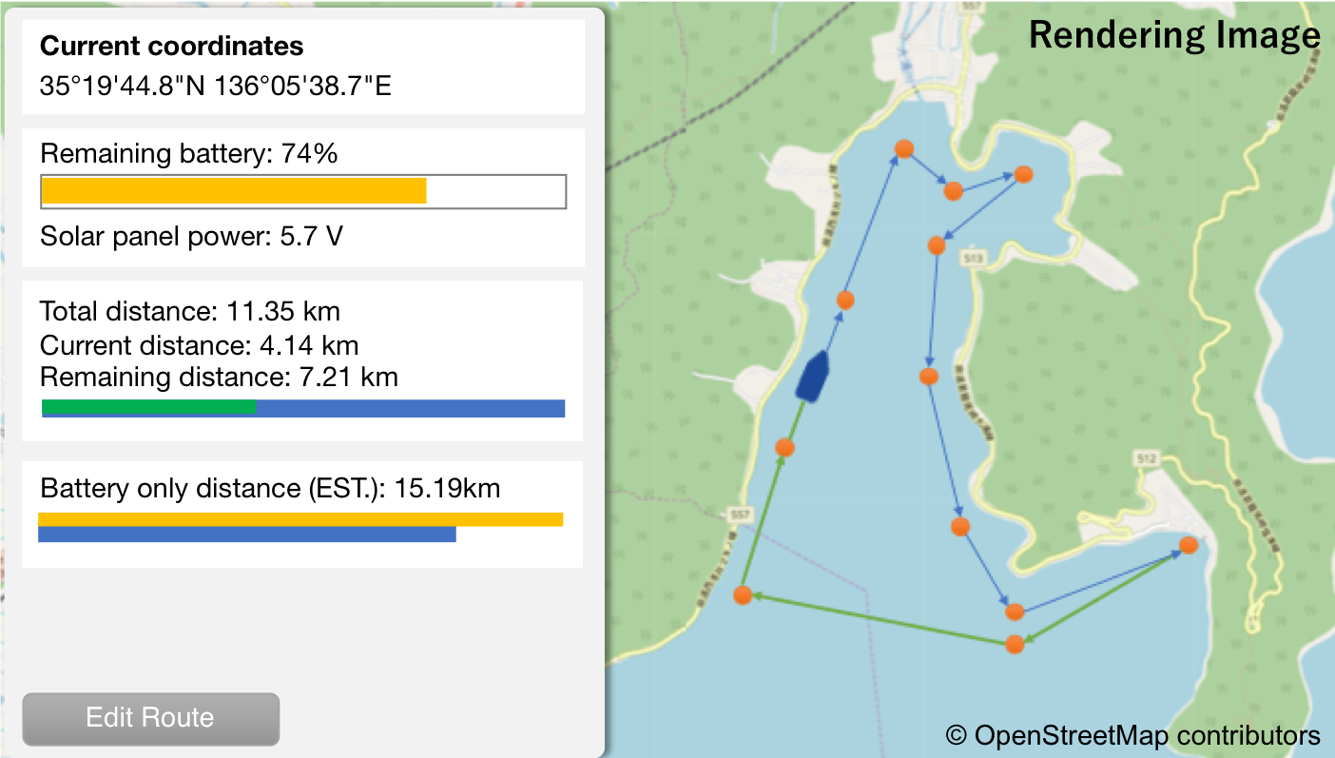Select the blue boat marker on the map
Screen dimensions: 1335x758
point(812,376)
